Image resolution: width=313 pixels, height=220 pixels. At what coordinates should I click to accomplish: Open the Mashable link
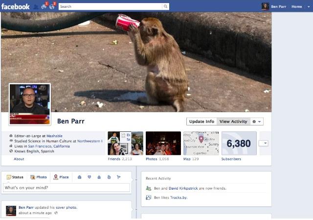[x=54, y=136]
